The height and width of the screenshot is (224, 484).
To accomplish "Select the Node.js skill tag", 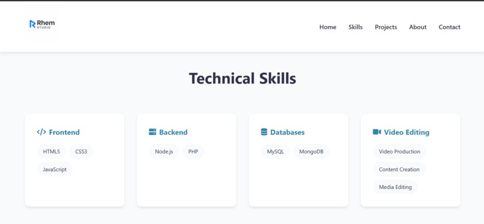I will point(164,151).
